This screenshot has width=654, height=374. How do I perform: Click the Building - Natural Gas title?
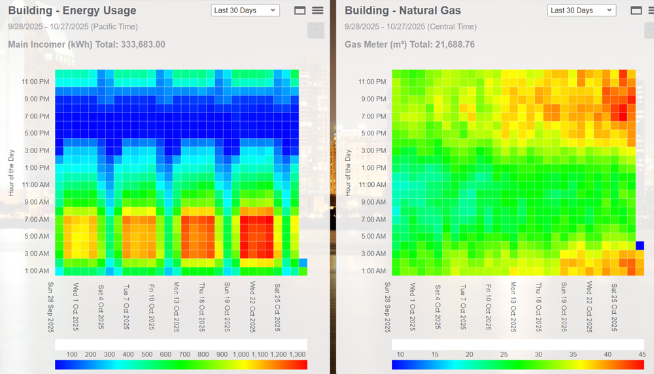pyautogui.click(x=402, y=10)
